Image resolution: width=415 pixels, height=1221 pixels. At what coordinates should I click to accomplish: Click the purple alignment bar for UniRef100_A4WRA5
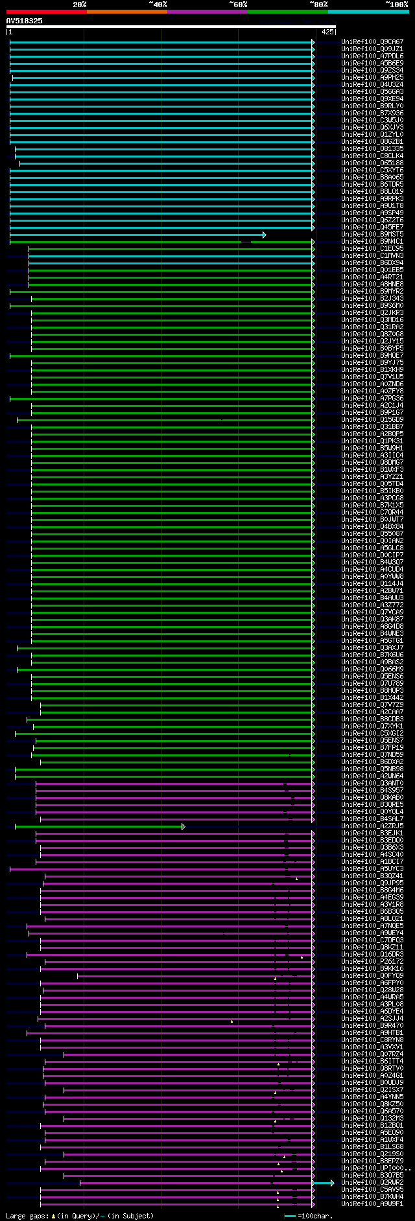pos(178,997)
